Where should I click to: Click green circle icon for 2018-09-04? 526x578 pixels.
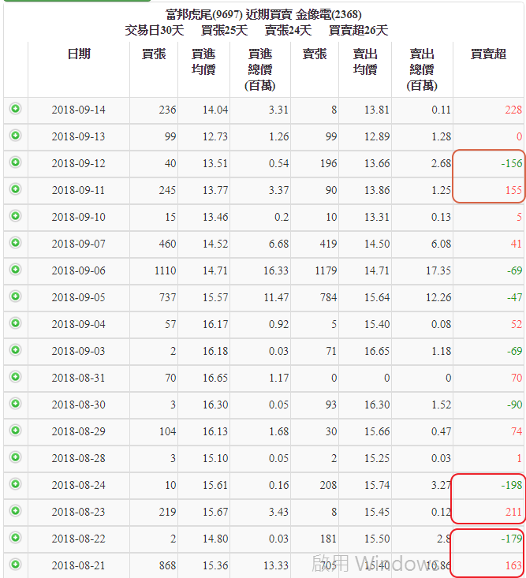pyautogui.click(x=15, y=323)
